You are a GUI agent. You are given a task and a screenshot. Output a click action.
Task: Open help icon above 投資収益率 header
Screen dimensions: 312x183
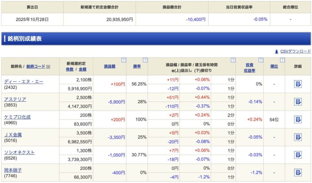coord(261,60)
